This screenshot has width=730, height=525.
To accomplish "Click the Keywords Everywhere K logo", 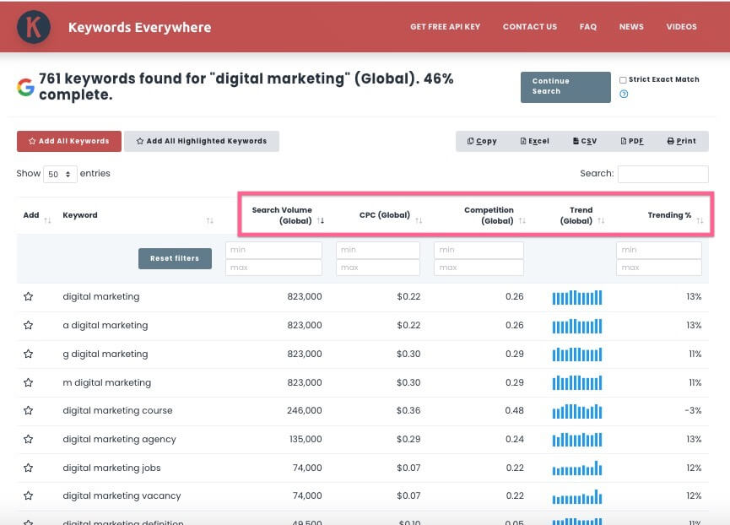I will point(34,27).
